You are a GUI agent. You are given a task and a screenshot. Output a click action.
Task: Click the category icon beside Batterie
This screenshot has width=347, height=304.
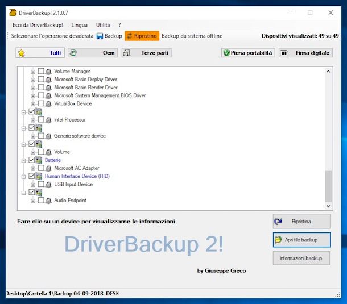(x=39, y=160)
